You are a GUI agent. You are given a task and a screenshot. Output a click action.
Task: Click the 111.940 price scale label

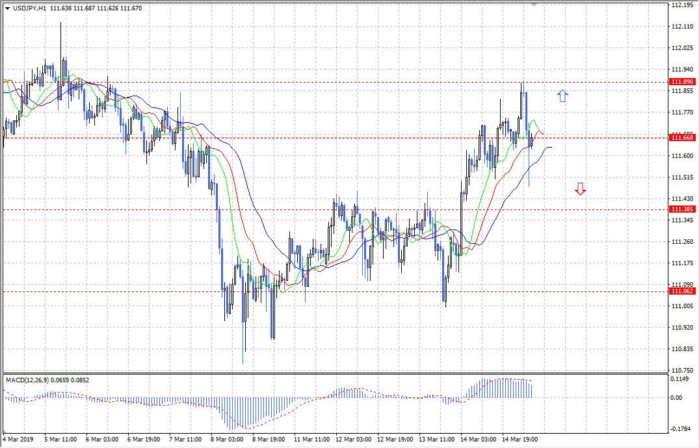click(x=683, y=70)
